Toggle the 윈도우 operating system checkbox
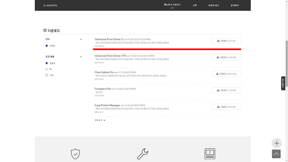Screen dimensions: 288x162 [47, 63]
